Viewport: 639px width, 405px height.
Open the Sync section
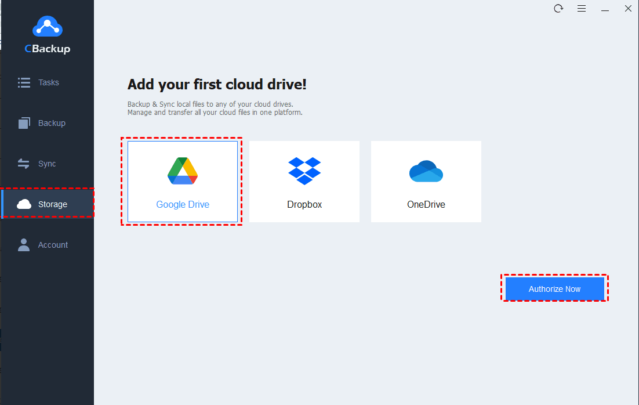pyautogui.click(x=23, y=163)
